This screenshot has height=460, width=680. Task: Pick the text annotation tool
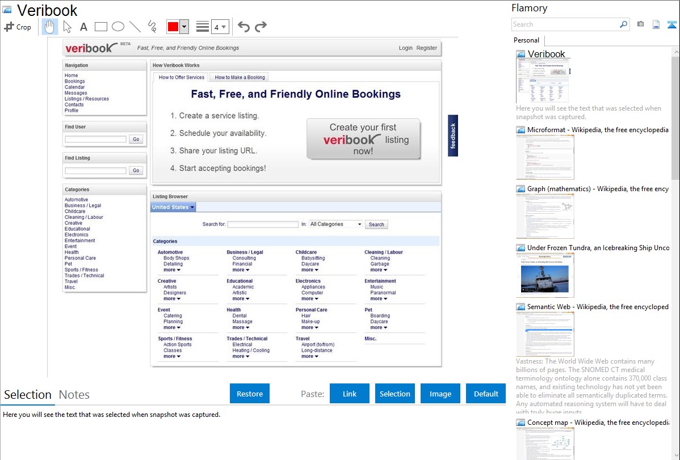83,27
